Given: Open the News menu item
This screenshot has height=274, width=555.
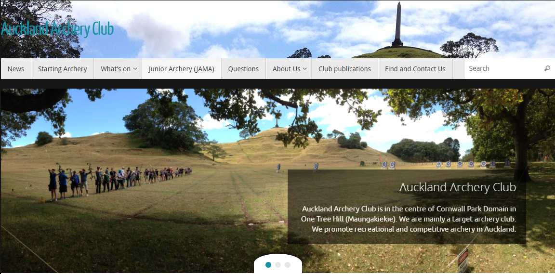Looking at the screenshot, I should (x=16, y=69).
